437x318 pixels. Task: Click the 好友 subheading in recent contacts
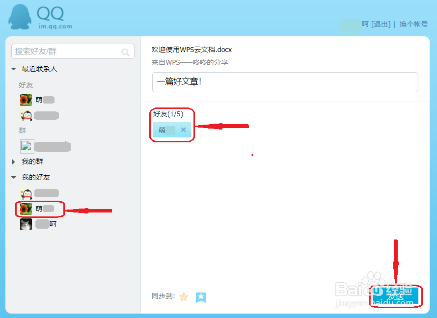pyautogui.click(x=26, y=85)
